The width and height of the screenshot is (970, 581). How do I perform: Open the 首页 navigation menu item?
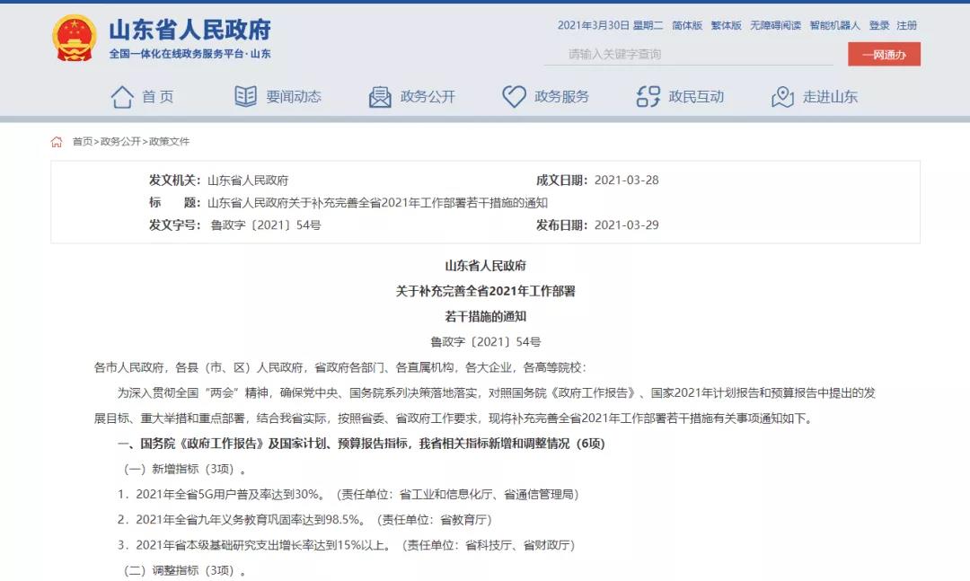[x=157, y=97]
